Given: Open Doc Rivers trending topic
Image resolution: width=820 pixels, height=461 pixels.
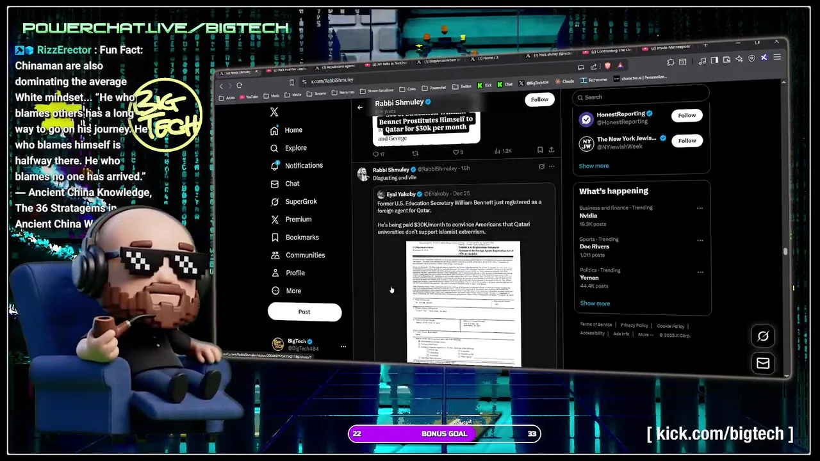Looking at the screenshot, I should click(x=594, y=247).
